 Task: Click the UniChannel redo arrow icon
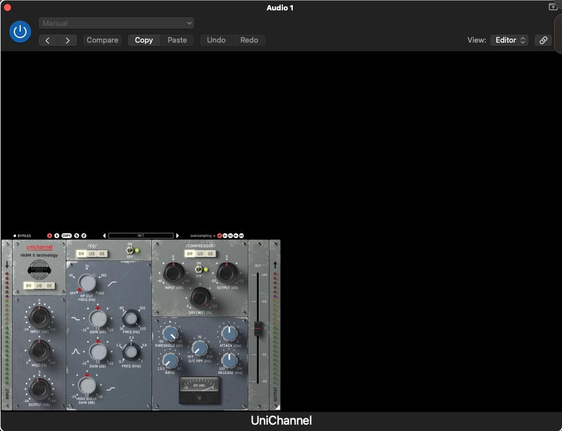pos(84,236)
